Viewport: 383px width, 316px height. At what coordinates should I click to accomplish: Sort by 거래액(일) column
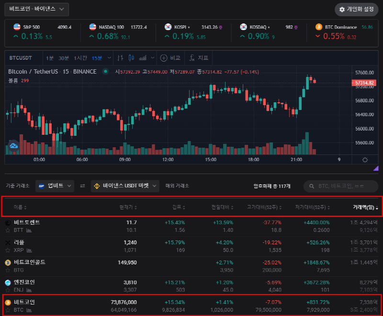point(365,207)
